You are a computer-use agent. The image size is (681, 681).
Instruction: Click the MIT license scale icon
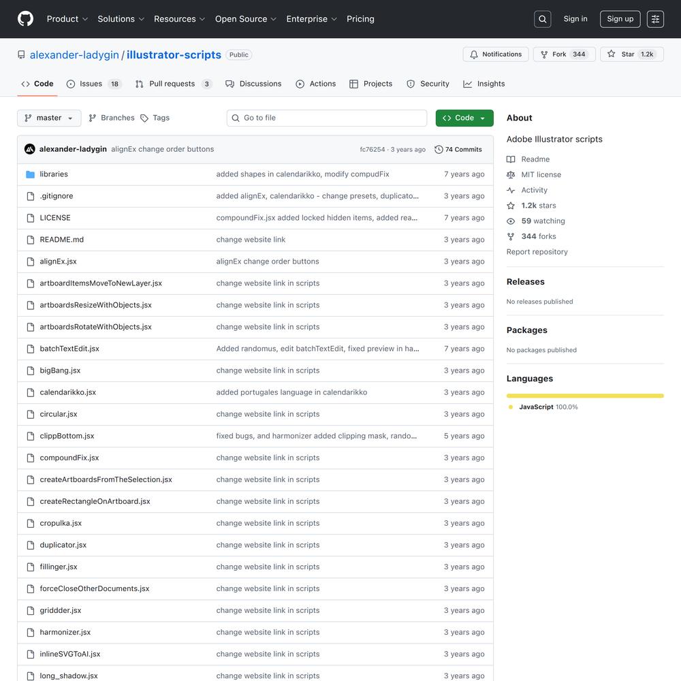(511, 174)
